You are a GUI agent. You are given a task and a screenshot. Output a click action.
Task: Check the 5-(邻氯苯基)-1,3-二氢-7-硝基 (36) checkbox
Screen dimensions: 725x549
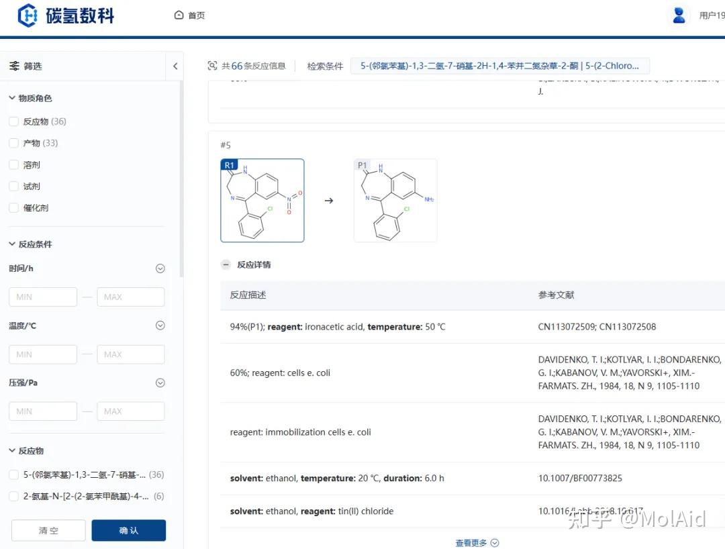coord(14,475)
